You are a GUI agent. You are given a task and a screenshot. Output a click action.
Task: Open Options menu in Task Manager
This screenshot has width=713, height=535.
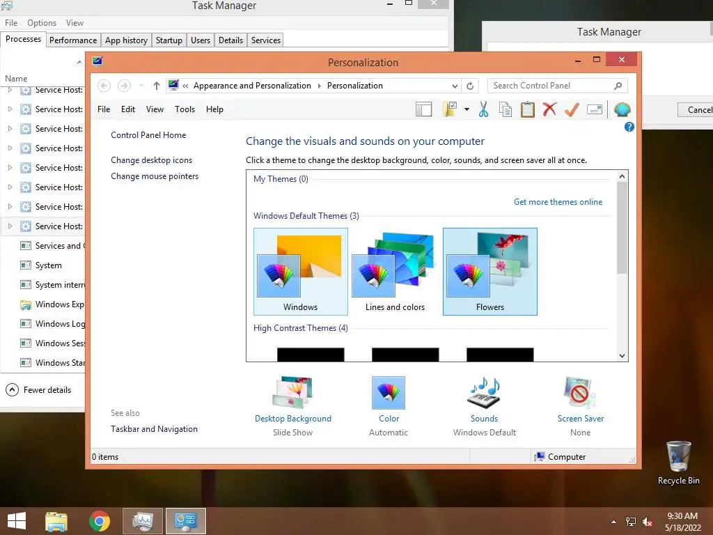(x=42, y=23)
